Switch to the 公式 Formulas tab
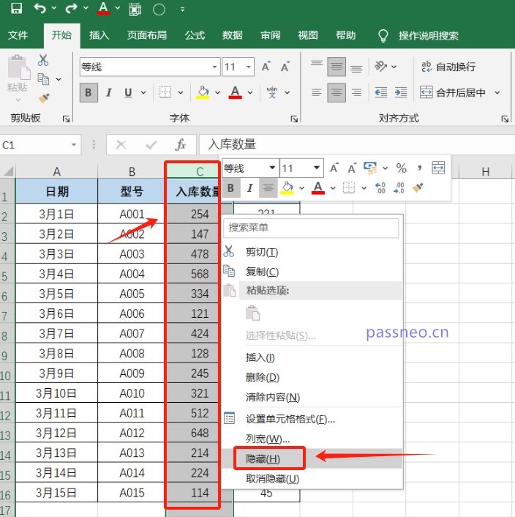 coord(195,35)
